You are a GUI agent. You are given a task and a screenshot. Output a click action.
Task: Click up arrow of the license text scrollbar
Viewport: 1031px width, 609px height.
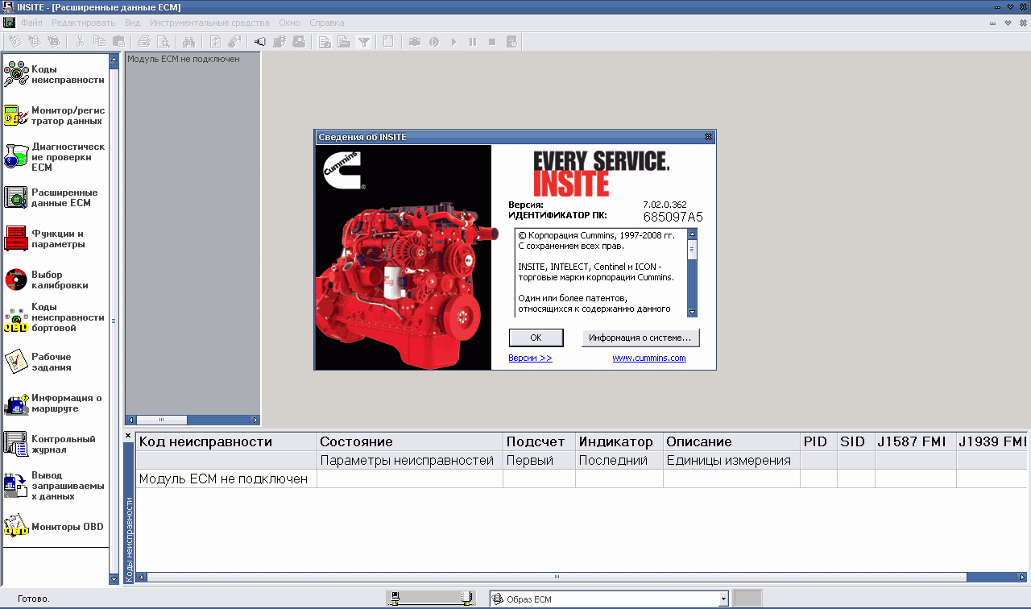click(x=692, y=234)
